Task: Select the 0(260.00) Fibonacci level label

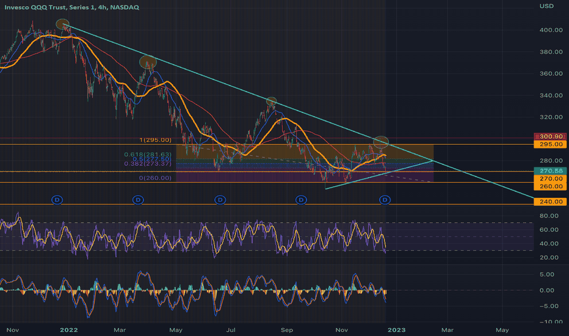Action: pyautogui.click(x=155, y=178)
